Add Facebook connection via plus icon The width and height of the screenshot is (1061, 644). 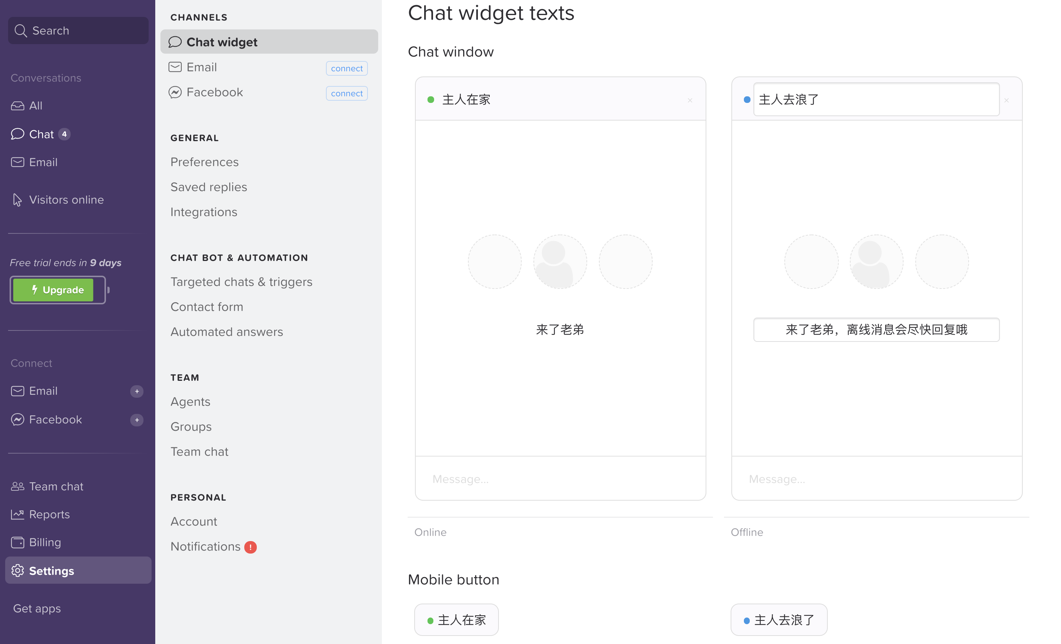coord(136,419)
